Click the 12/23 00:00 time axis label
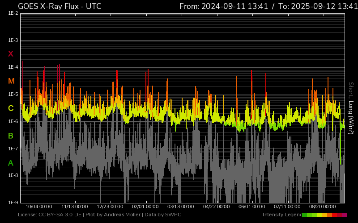 [x=110, y=207]
